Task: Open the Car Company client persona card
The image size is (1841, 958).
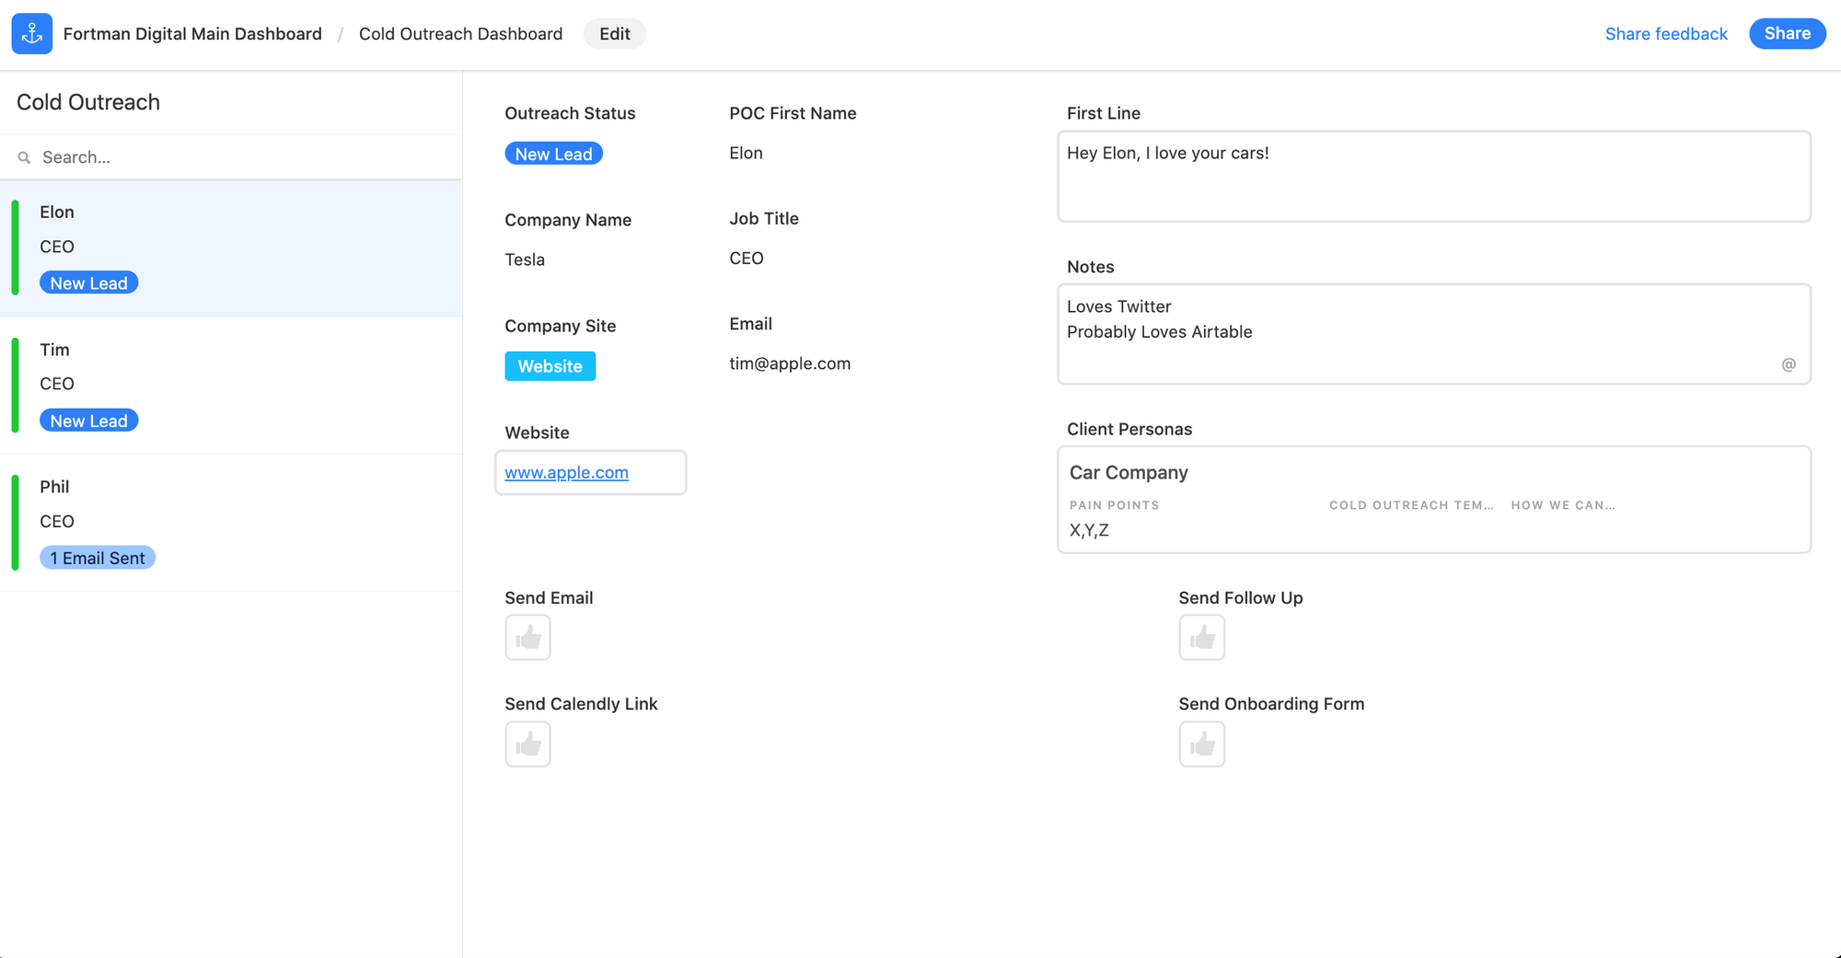Action: point(1434,500)
